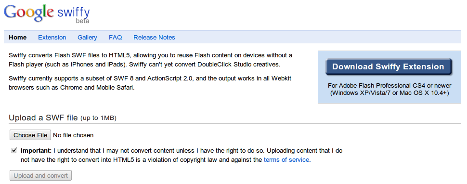
Task: Click the Choose File button
Action: (30, 135)
